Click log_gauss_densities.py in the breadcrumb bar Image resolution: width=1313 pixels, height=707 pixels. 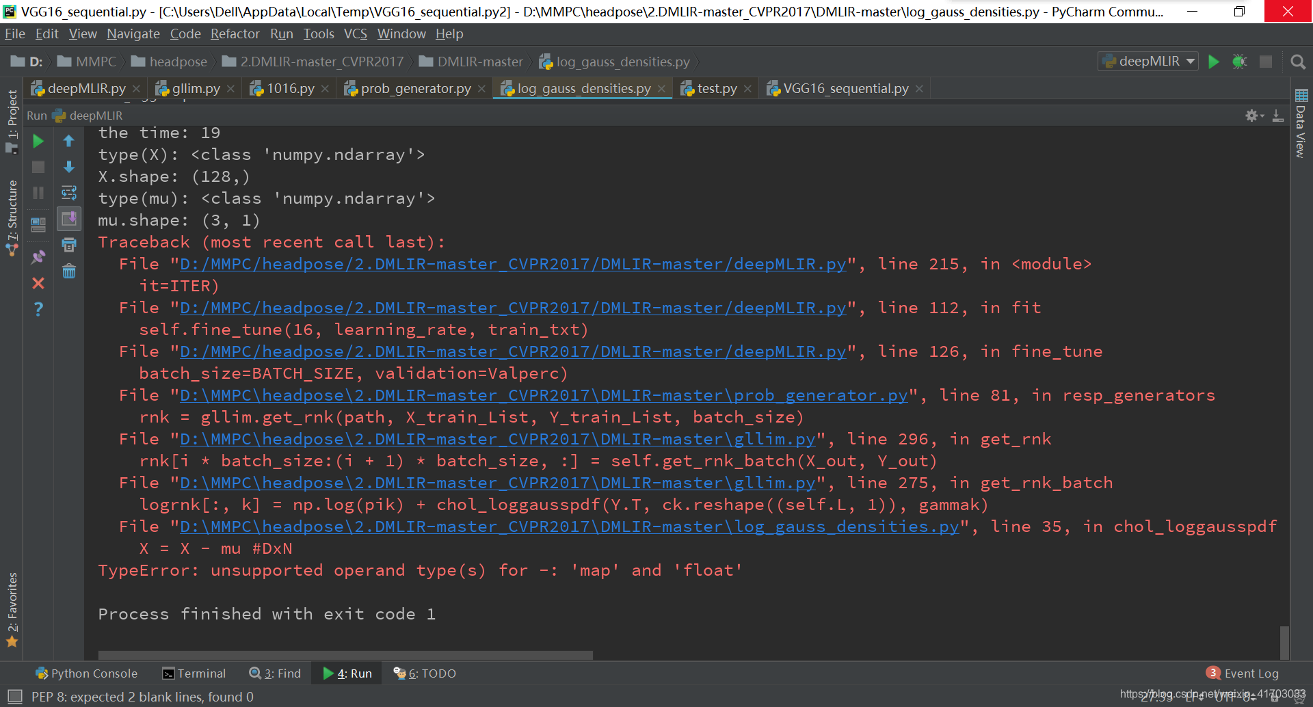coord(615,62)
